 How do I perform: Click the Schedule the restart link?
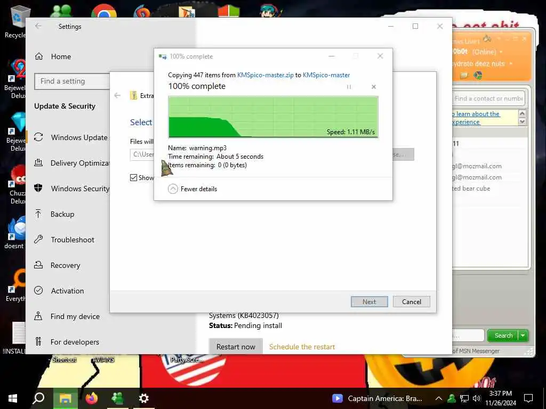click(302, 347)
